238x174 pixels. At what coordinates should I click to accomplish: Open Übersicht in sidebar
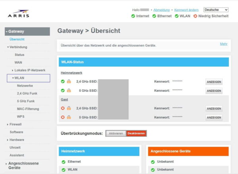17,39
